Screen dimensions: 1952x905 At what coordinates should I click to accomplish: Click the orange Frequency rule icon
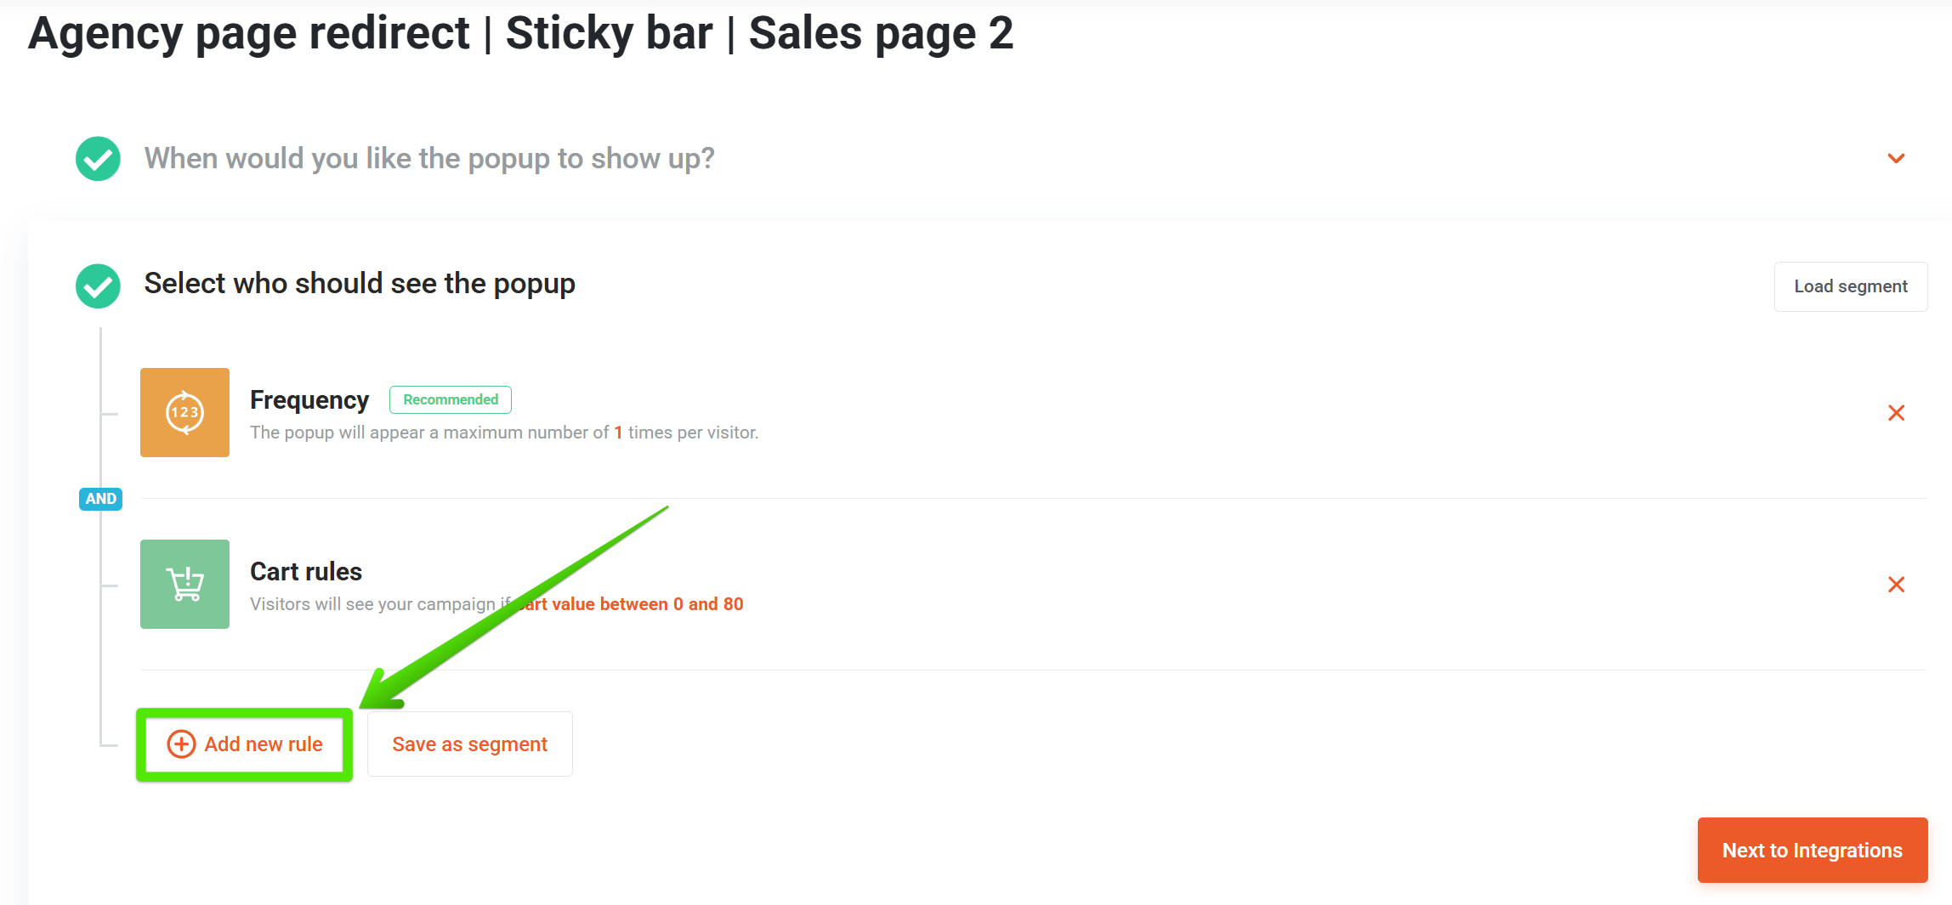(x=184, y=412)
